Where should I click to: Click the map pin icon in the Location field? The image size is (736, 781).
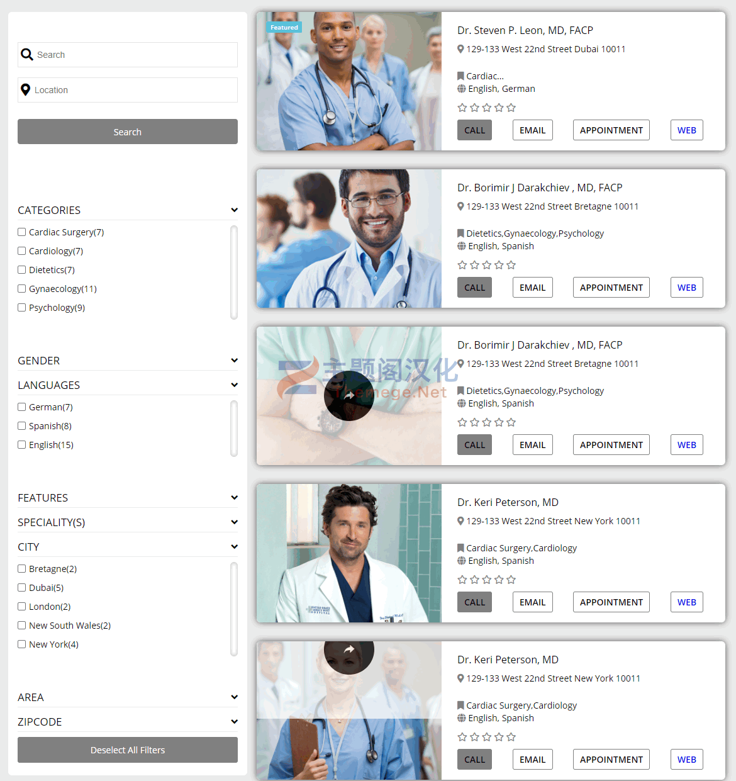tap(26, 90)
